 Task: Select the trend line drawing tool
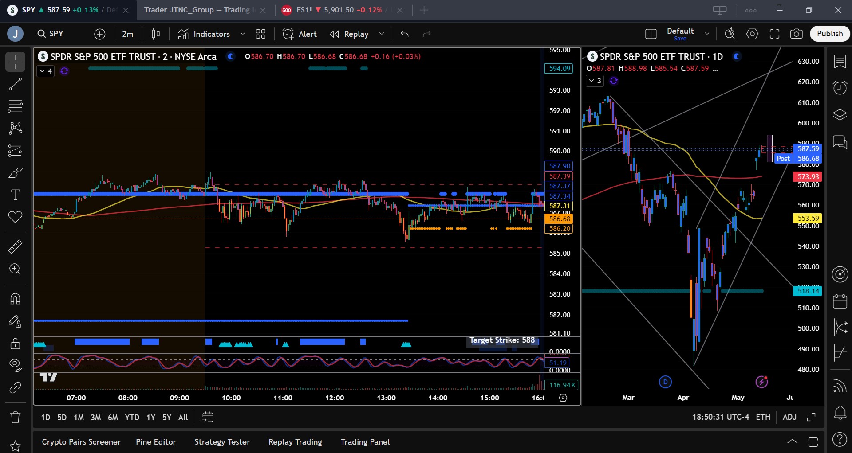15,84
